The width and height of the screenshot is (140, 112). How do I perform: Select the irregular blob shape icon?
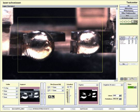click(x=53, y=97)
